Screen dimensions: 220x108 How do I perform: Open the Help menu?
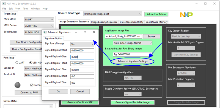(45, 8)
